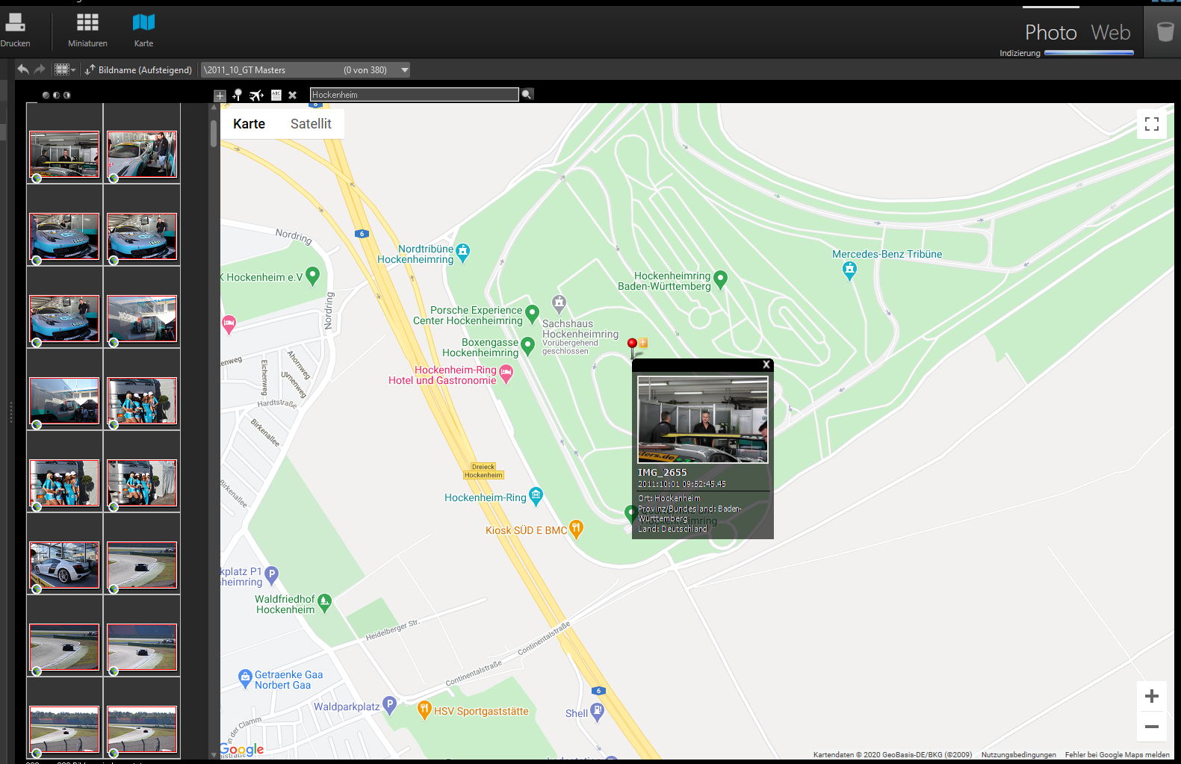Select the Mercedes-Benz Tribüne map marker
Image resolution: width=1181 pixels, height=764 pixels.
pos(849,271)
